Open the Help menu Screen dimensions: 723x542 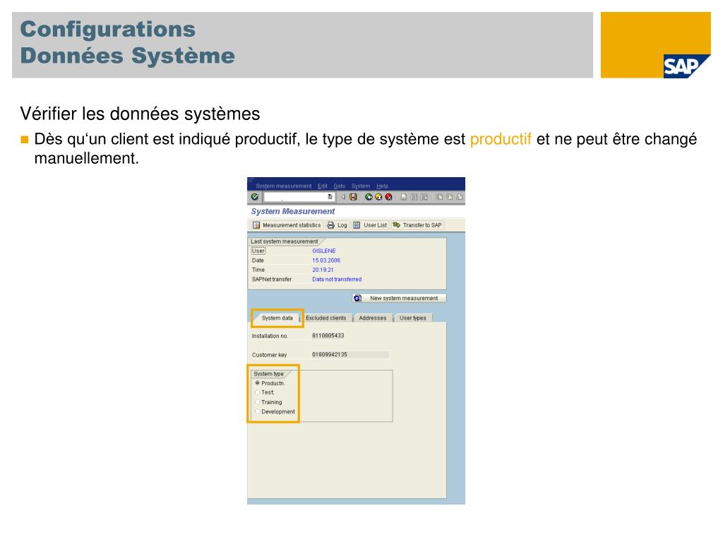pos(382,186)
